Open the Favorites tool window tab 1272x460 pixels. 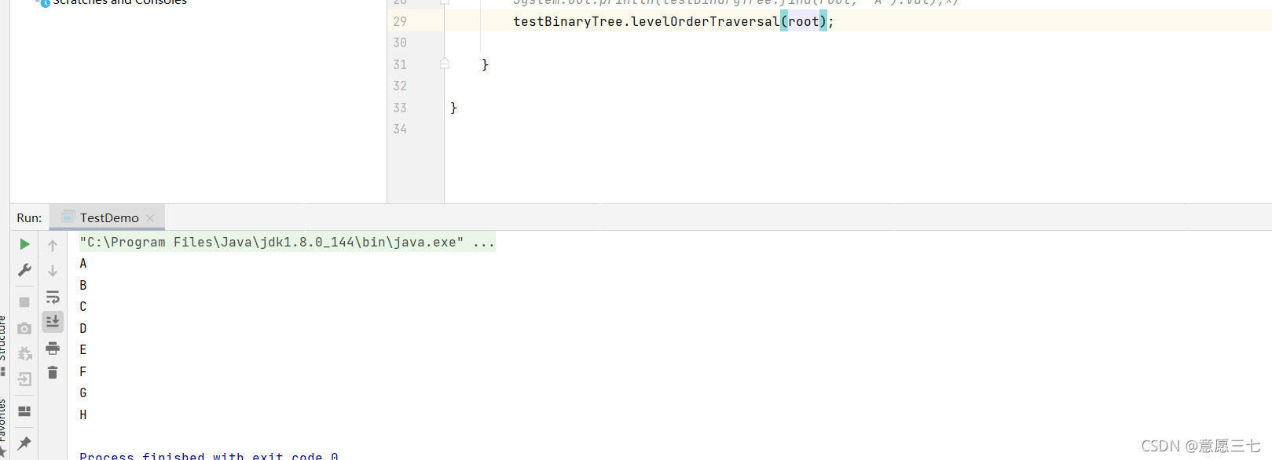click(x=3, y=428)
